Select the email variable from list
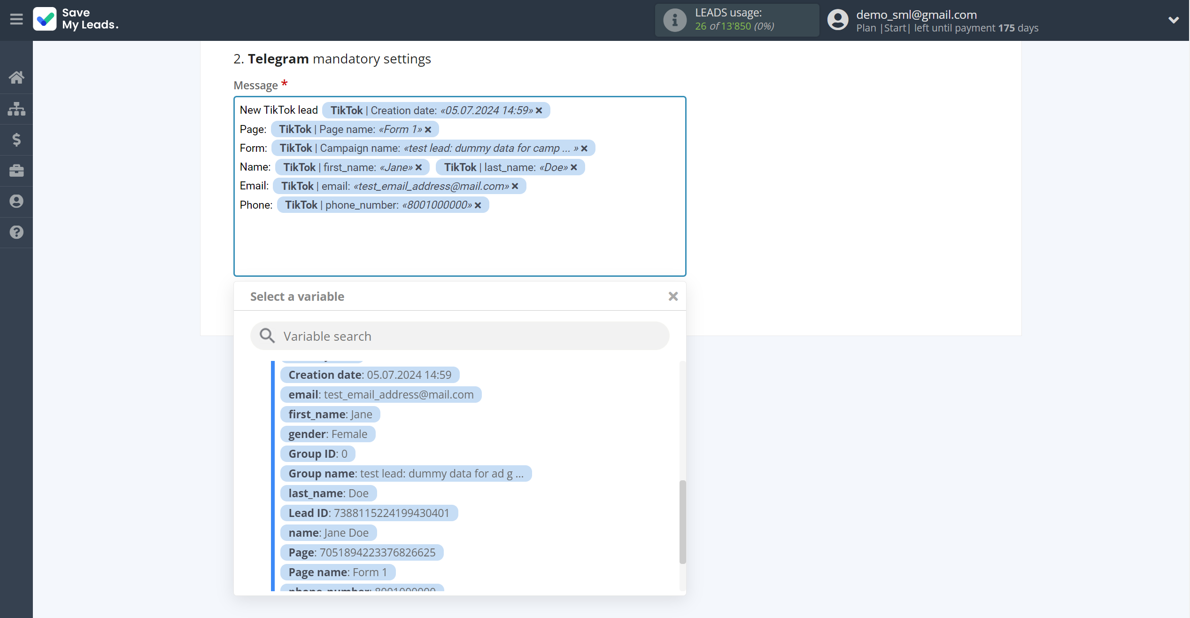 [381, 395]
